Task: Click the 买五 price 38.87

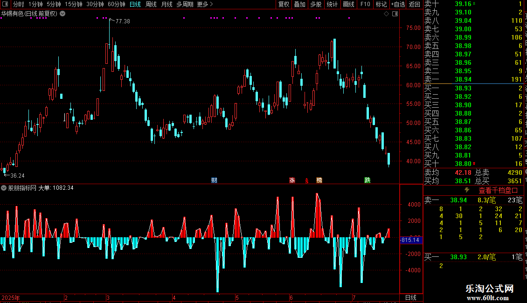Action: [x=463, y=122]
